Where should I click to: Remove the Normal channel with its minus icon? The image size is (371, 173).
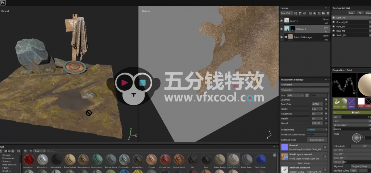tap(326, 123)
